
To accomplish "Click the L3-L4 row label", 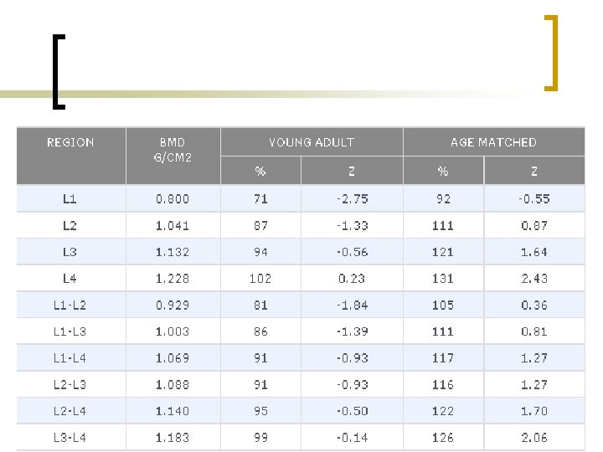I will pos(70,438).
